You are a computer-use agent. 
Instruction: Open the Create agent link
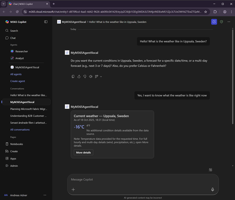(x=18, y=81)
